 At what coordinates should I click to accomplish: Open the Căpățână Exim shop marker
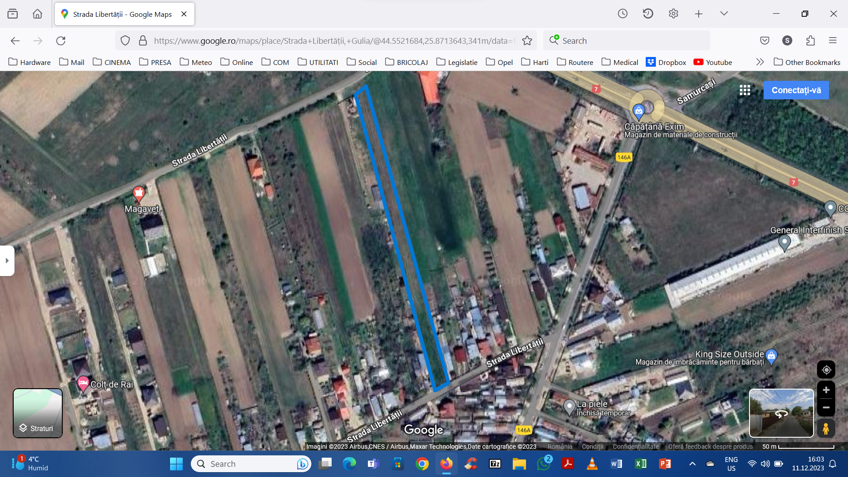[639, 110]
